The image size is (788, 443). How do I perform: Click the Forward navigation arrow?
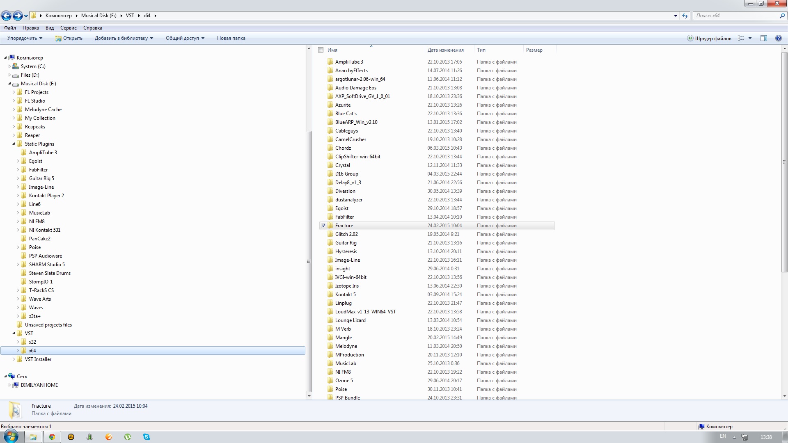(17, 16)
